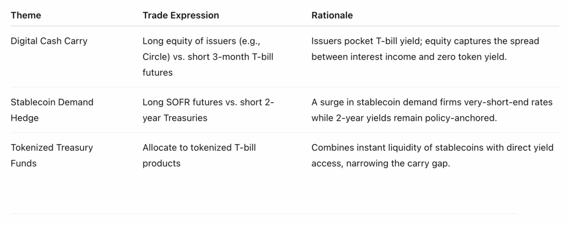Click the 'year Treasuries' text
This screenshot has height=225, width=570.
click(x=175, y=118)
